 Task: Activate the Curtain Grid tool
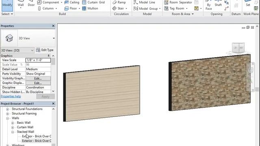[93, 2]
